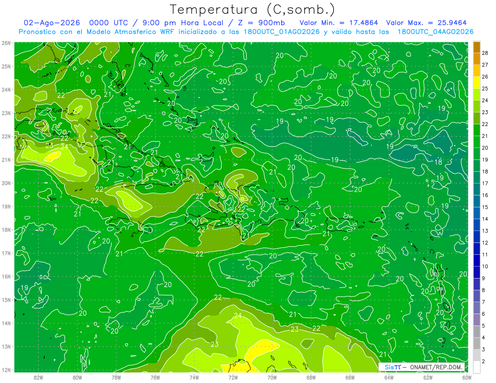The height and width of the screenshot is (383, 496).
Task: Click the dark orange swatch above 28
Action: [477, 47]
